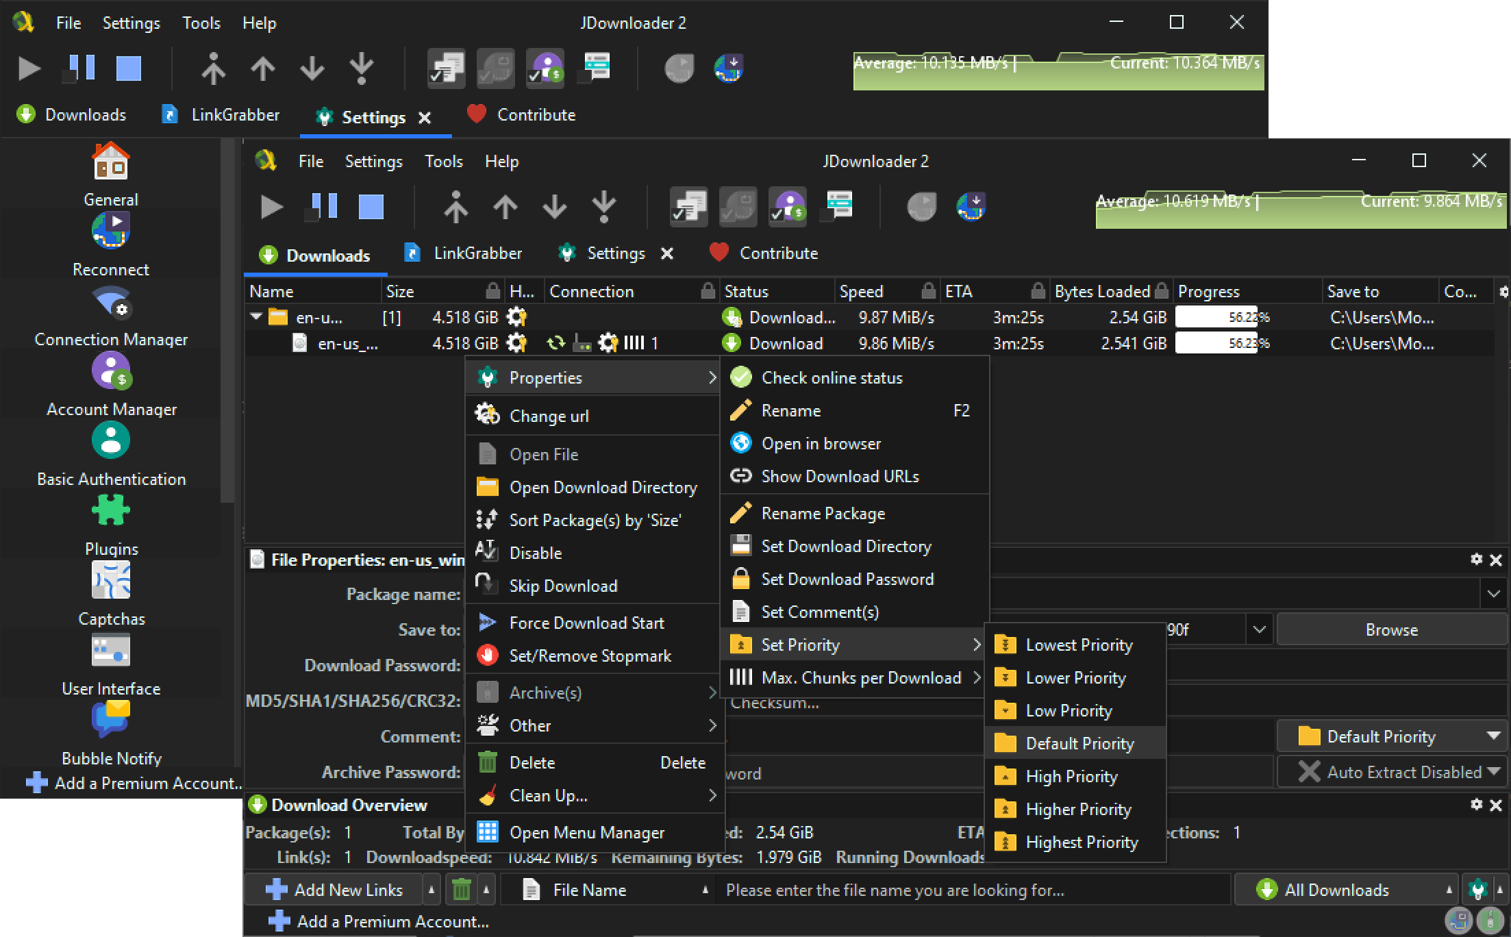Select Force Download Start entry
The image size is (1511, 937).
[x=593, y=623]
